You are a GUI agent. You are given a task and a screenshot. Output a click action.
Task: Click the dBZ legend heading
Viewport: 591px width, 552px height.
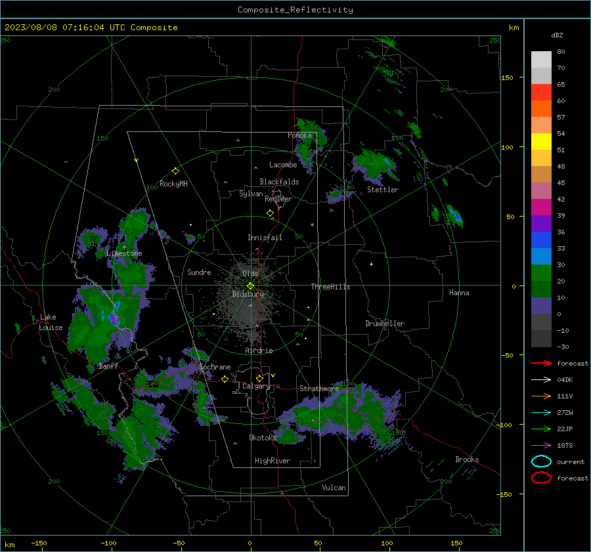[557, 35]
